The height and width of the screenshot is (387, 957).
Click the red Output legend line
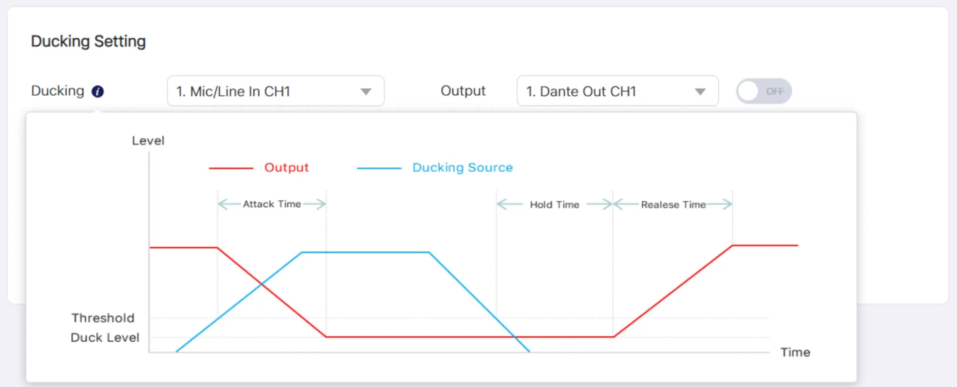(231, 168)
